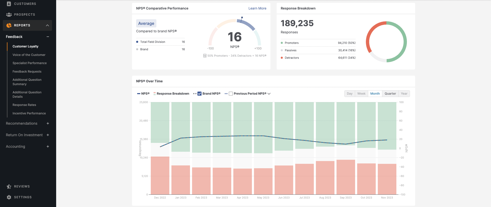
Task: Click the Prospects people icon
Action: point(9,15)
